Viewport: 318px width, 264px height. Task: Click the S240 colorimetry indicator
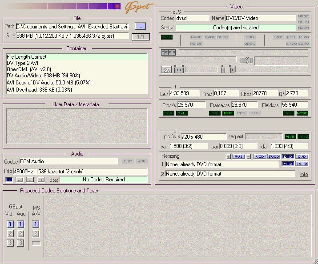tap(303, 44)
